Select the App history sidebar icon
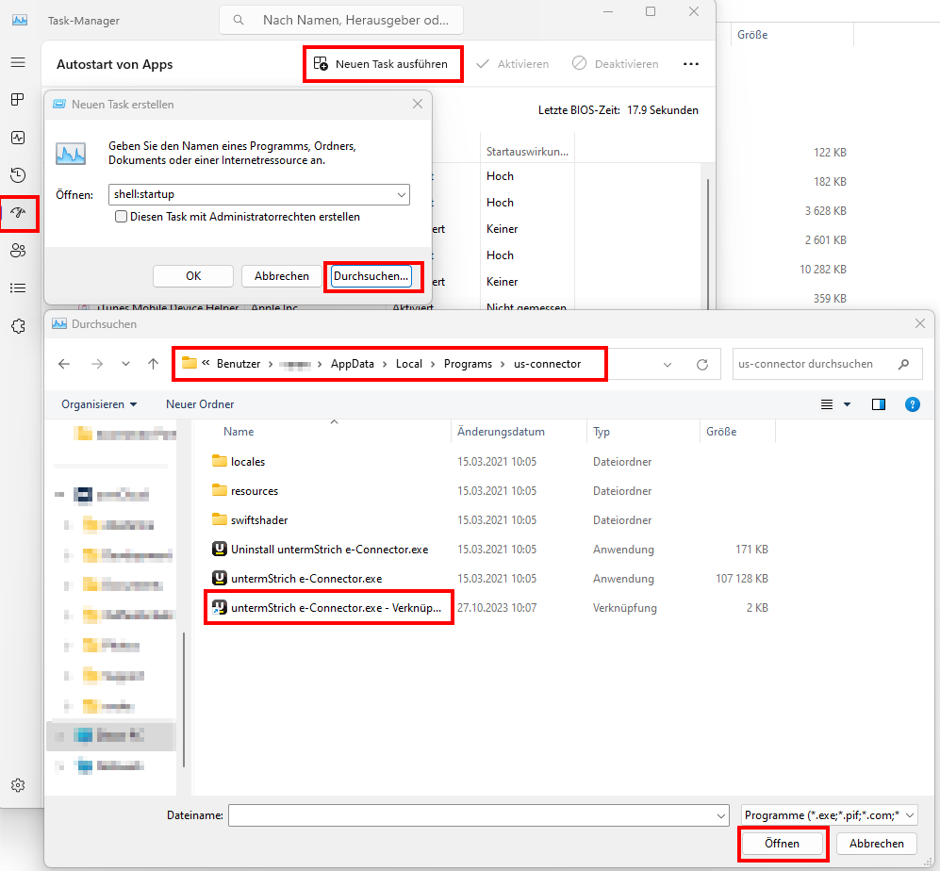The image size is (940, 871). [x=18, y=175]
